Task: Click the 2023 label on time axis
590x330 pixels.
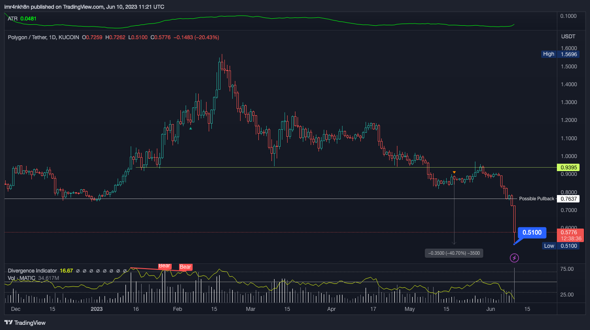Action: [x=96, y=309]
